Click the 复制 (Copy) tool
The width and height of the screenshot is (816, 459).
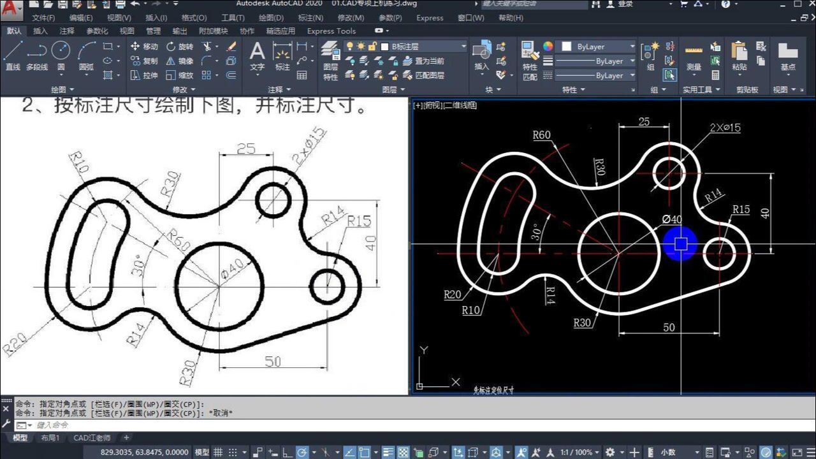tap(144, 61)
